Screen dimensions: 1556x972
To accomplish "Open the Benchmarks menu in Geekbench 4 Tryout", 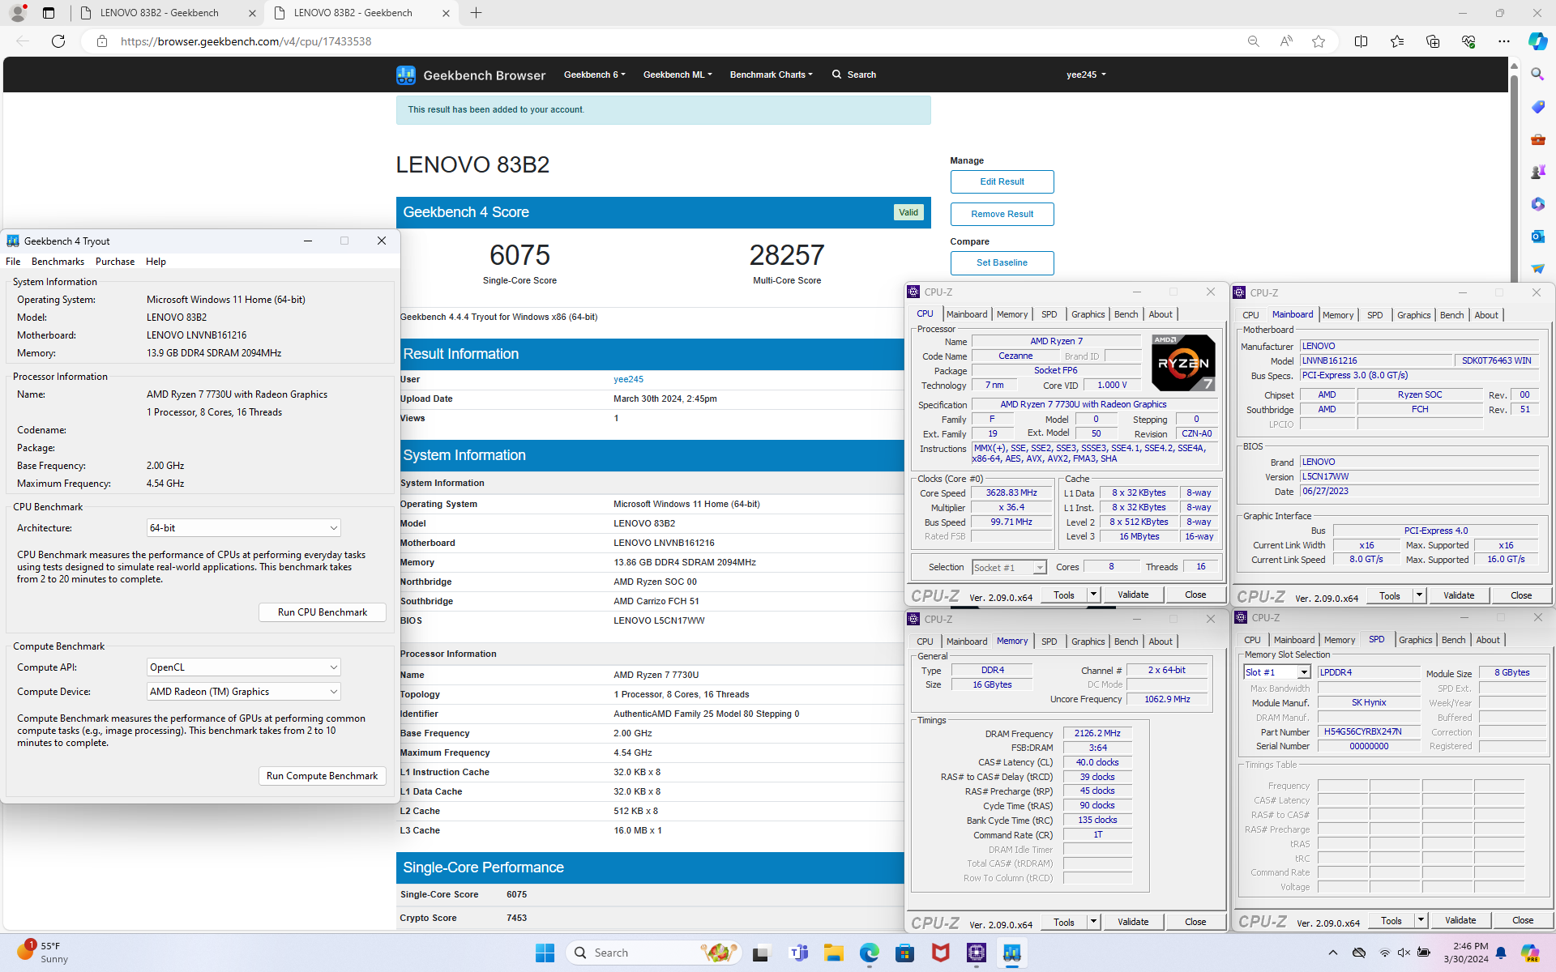I will pos(58,262).
